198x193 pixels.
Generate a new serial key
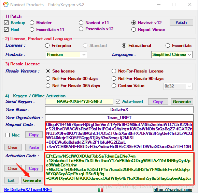tap(182, 101)
